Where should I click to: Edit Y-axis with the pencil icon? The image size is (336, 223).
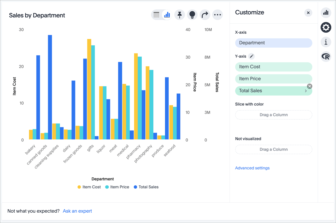[251, 56]
